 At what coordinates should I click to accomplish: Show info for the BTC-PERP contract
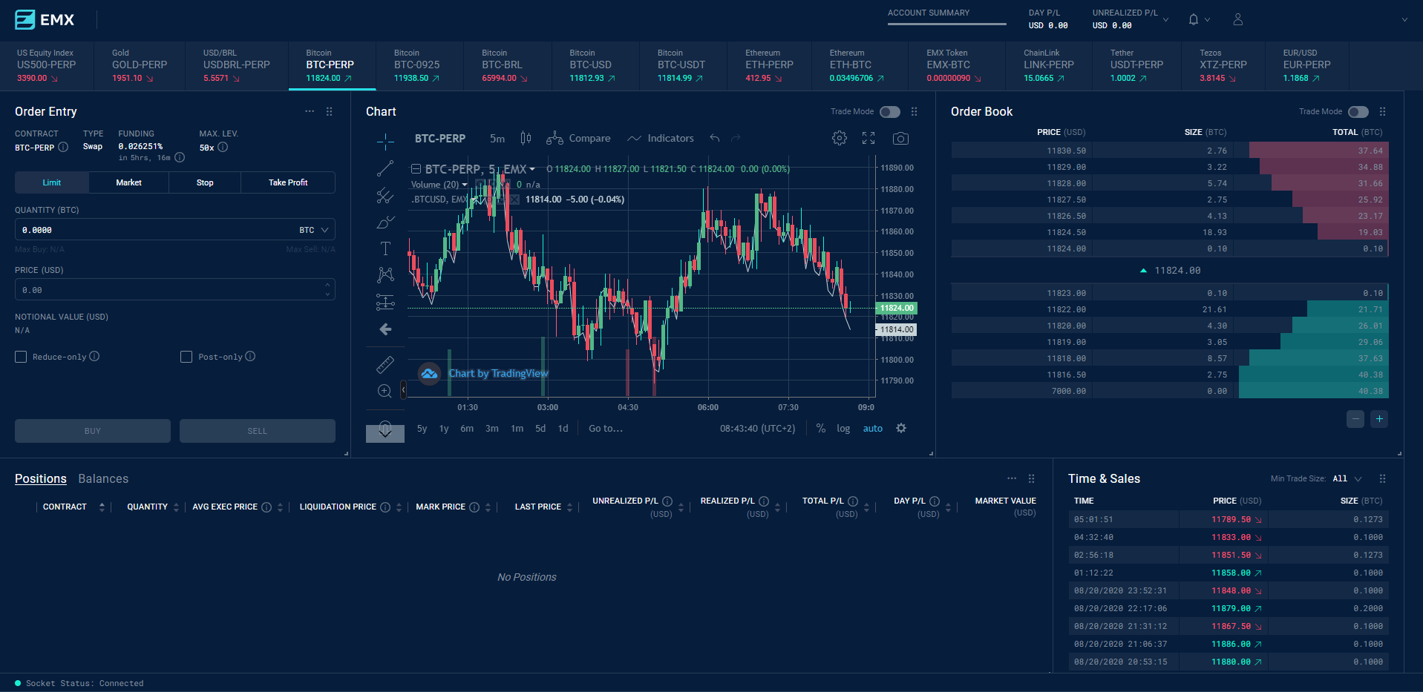pyautogui.click(x=63, y=147)
